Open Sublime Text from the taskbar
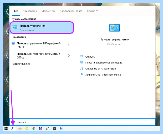The height and width of the screenshot is (134, 163). click(x=54, y=128)
